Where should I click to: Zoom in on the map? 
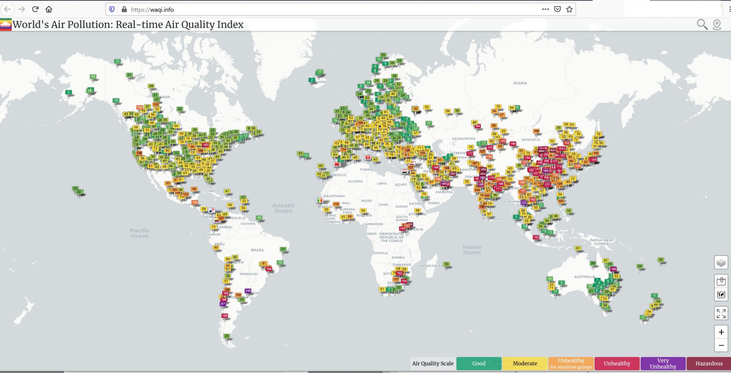click(x=721, y=332)
